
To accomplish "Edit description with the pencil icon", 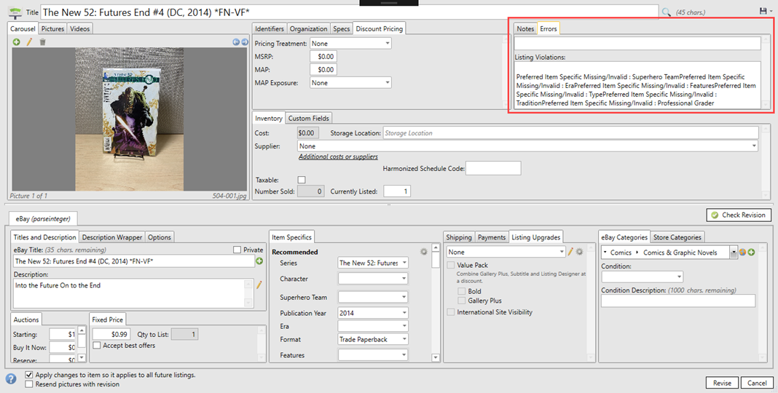I will click(259, 285).
